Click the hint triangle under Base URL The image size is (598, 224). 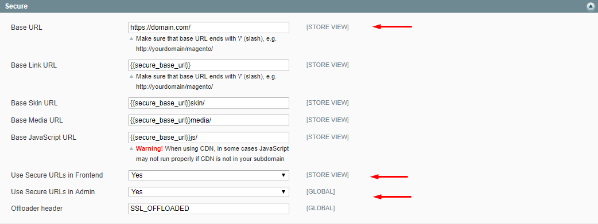tap(131, 39)
